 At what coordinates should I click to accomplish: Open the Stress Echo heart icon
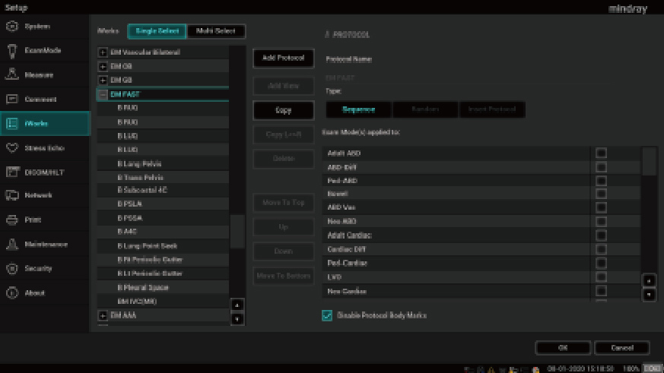(11, 148)
